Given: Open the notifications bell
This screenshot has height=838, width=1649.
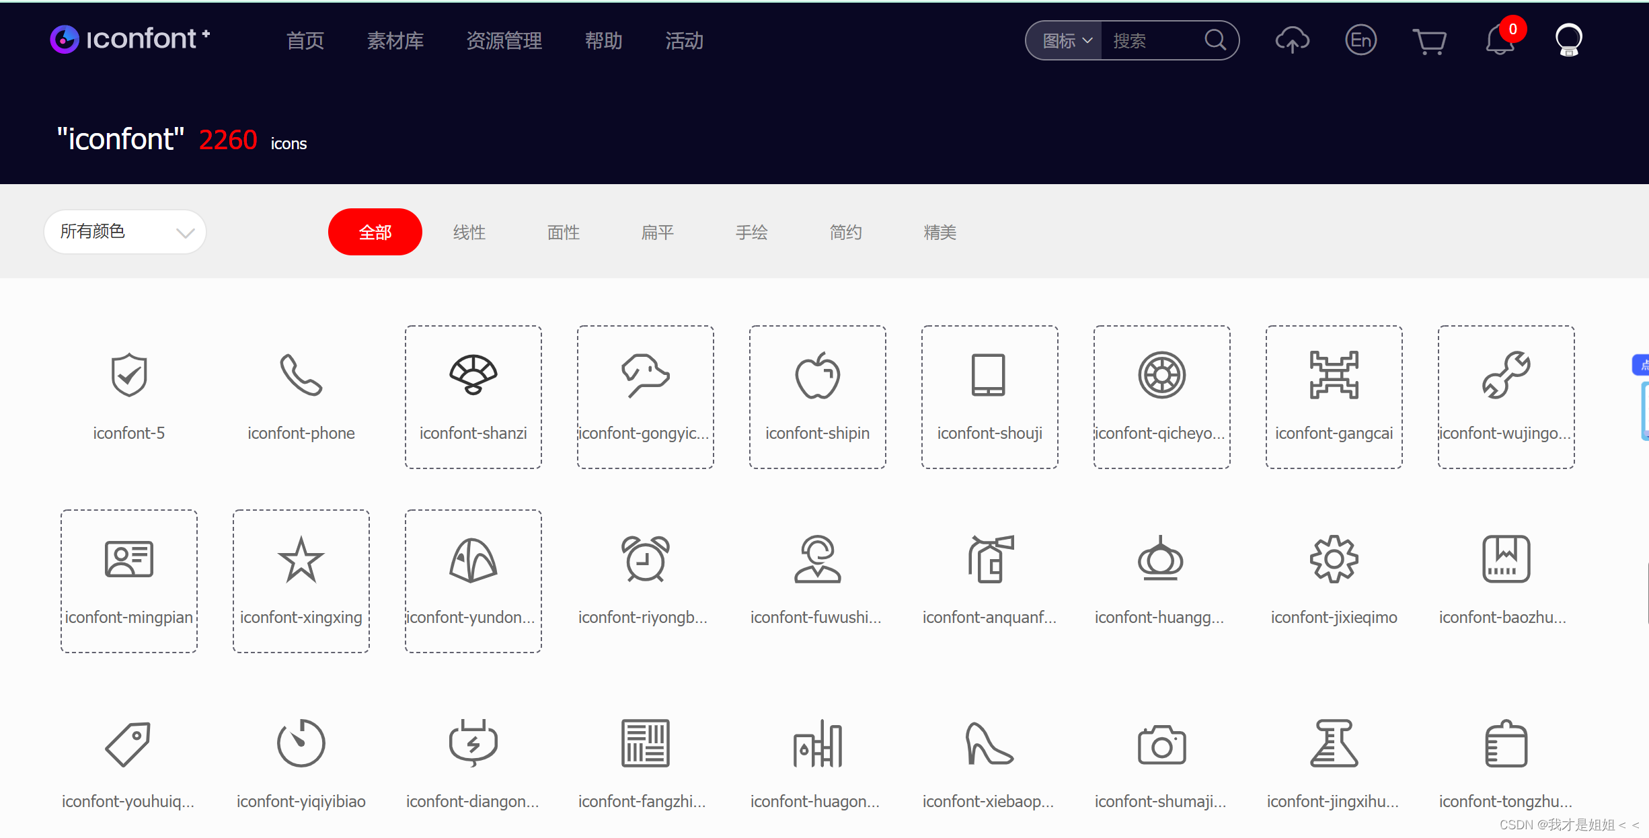Looking at the screenshot, I should 1500,40.
